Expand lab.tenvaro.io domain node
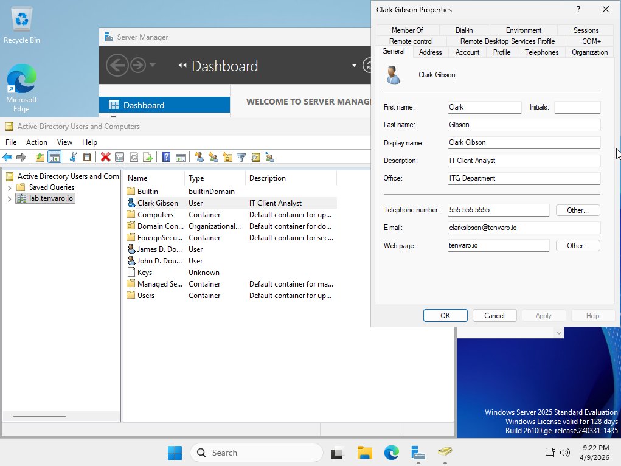 click(x=9, y=198)
